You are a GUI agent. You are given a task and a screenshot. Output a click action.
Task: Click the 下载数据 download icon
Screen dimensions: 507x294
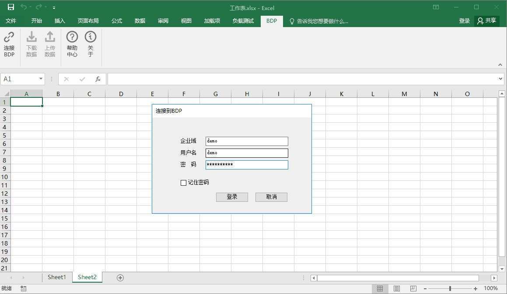click(31, 37)
